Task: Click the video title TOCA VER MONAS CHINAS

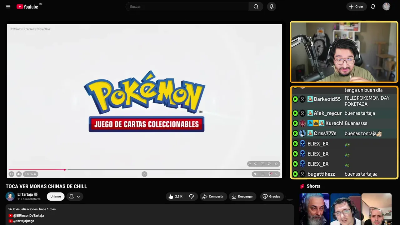Action: pyautogui.click(x=46, y=186)
